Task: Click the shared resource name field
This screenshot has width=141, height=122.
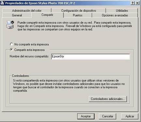Action: pyautogui.click(x=90, y=56)
